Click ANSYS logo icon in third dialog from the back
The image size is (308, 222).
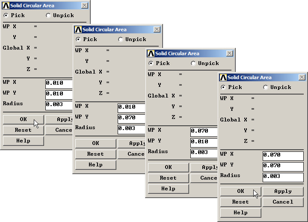pos(150,53)
